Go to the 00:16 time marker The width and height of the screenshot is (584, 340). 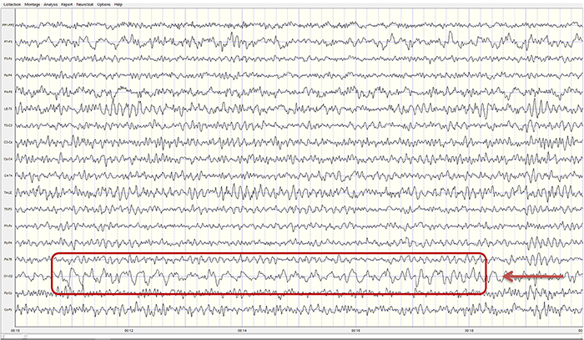(355, 330)
